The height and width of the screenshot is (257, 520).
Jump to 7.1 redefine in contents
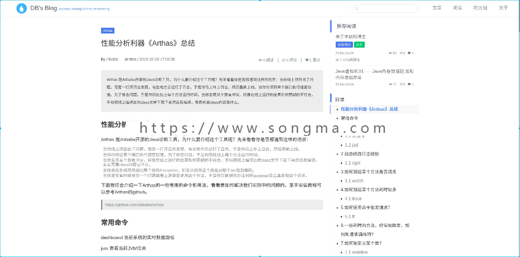[x=356, y=252]
